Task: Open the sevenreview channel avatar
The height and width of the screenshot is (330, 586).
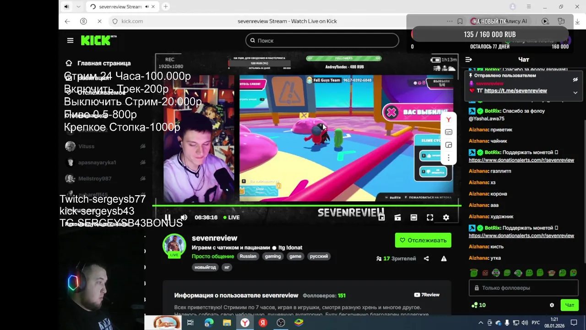Action: coord(174,245)
